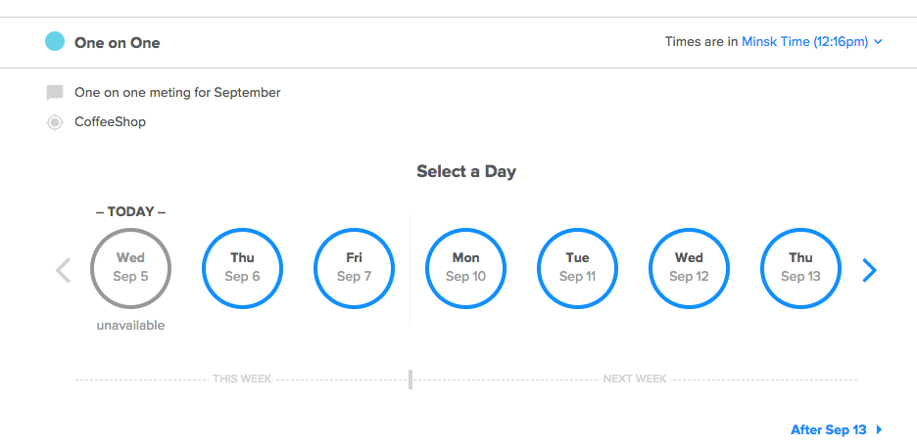917x447 pixels.
Task: Pick Thu Sep 6 as the day
Action: pos(242,268)
